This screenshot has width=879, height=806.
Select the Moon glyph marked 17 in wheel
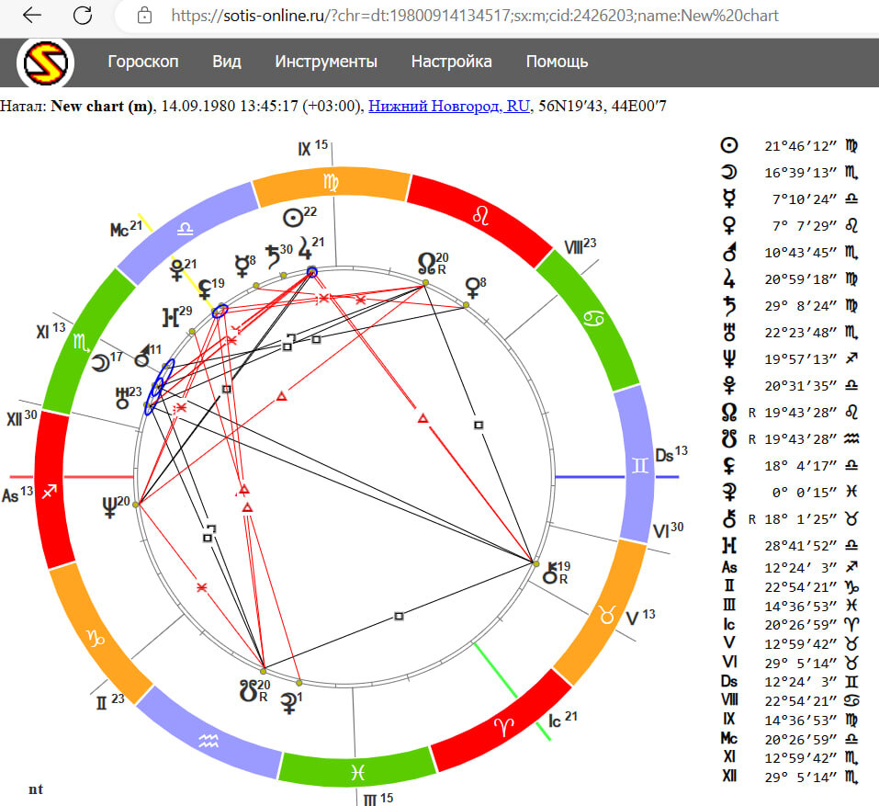pyautogui.click(x=101, y=363)
